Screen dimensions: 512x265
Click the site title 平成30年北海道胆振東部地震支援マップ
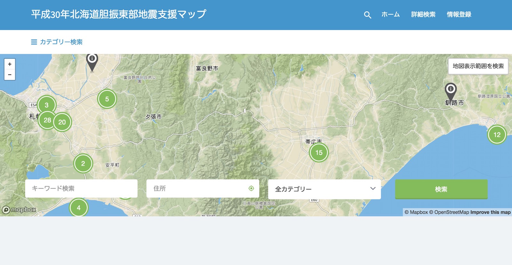[x=119, y=14]
